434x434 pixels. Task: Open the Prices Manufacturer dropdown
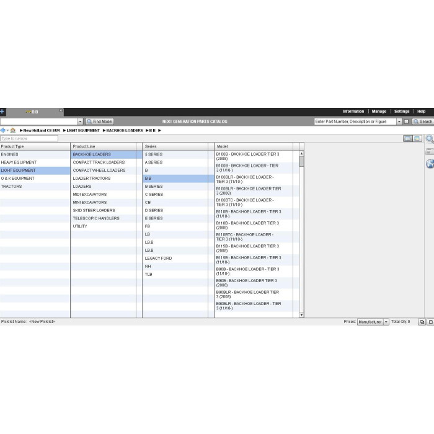pyautogui.click(x=373, y=322)
